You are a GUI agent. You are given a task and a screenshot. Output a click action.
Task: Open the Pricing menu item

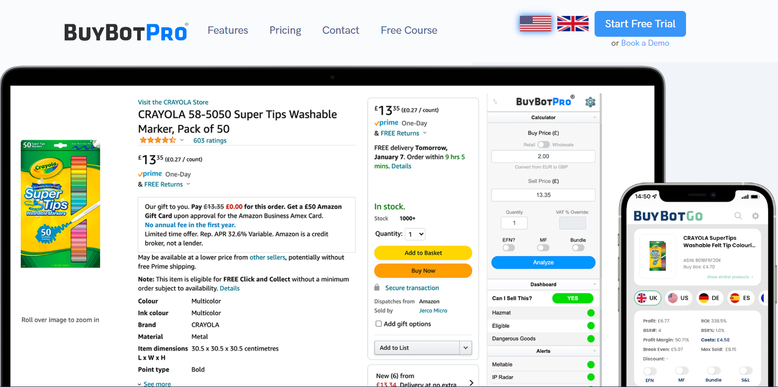285,30
